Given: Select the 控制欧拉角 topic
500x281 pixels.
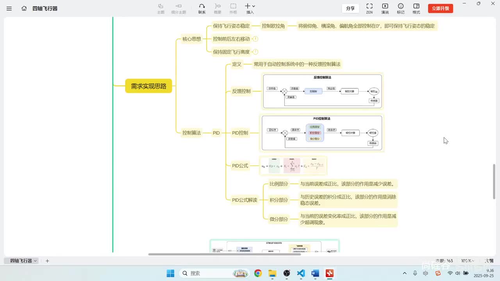Looking at the screenshot, I should (x=273, y=26).
